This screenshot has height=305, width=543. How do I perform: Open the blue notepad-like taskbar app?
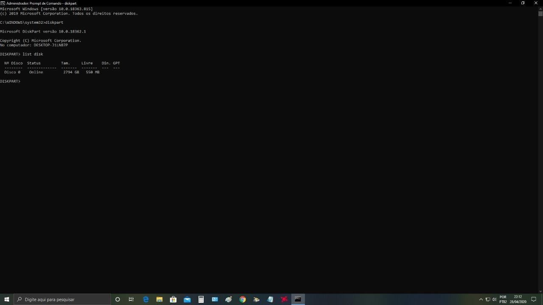tap(270, 299)
